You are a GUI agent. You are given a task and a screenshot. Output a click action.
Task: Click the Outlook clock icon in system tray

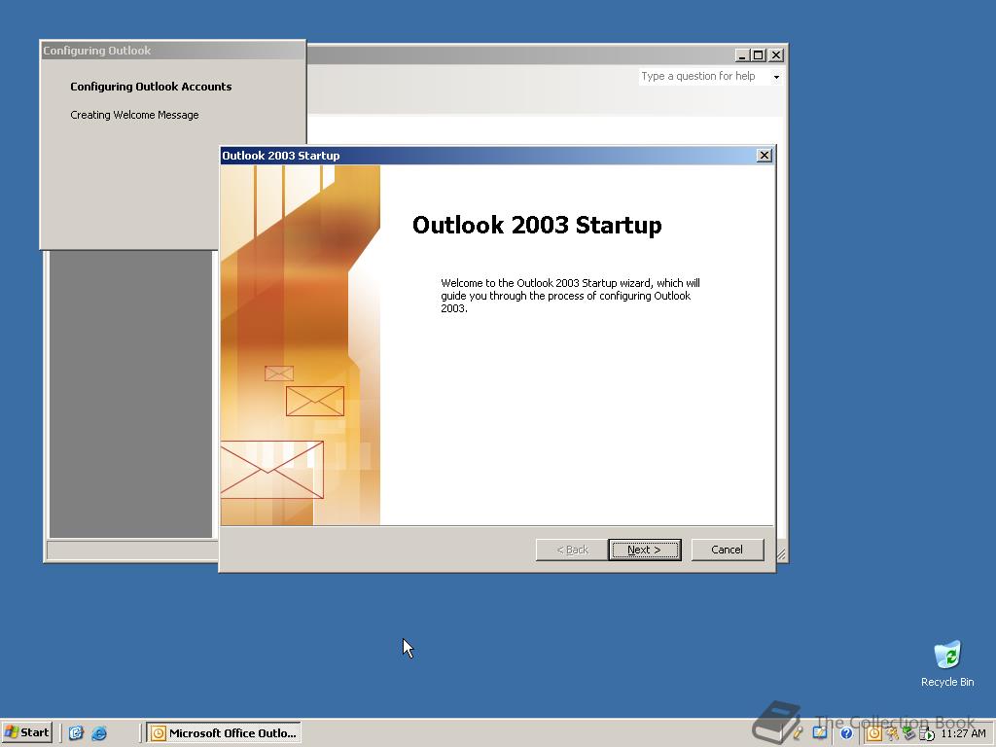(x=874, y=733)
